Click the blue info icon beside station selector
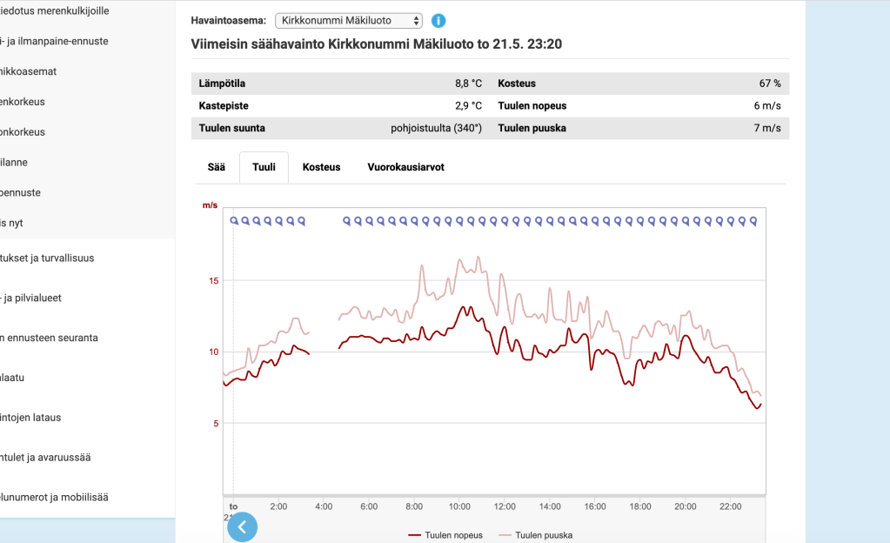Screen dimensions: 890x543 coord(438,20)
